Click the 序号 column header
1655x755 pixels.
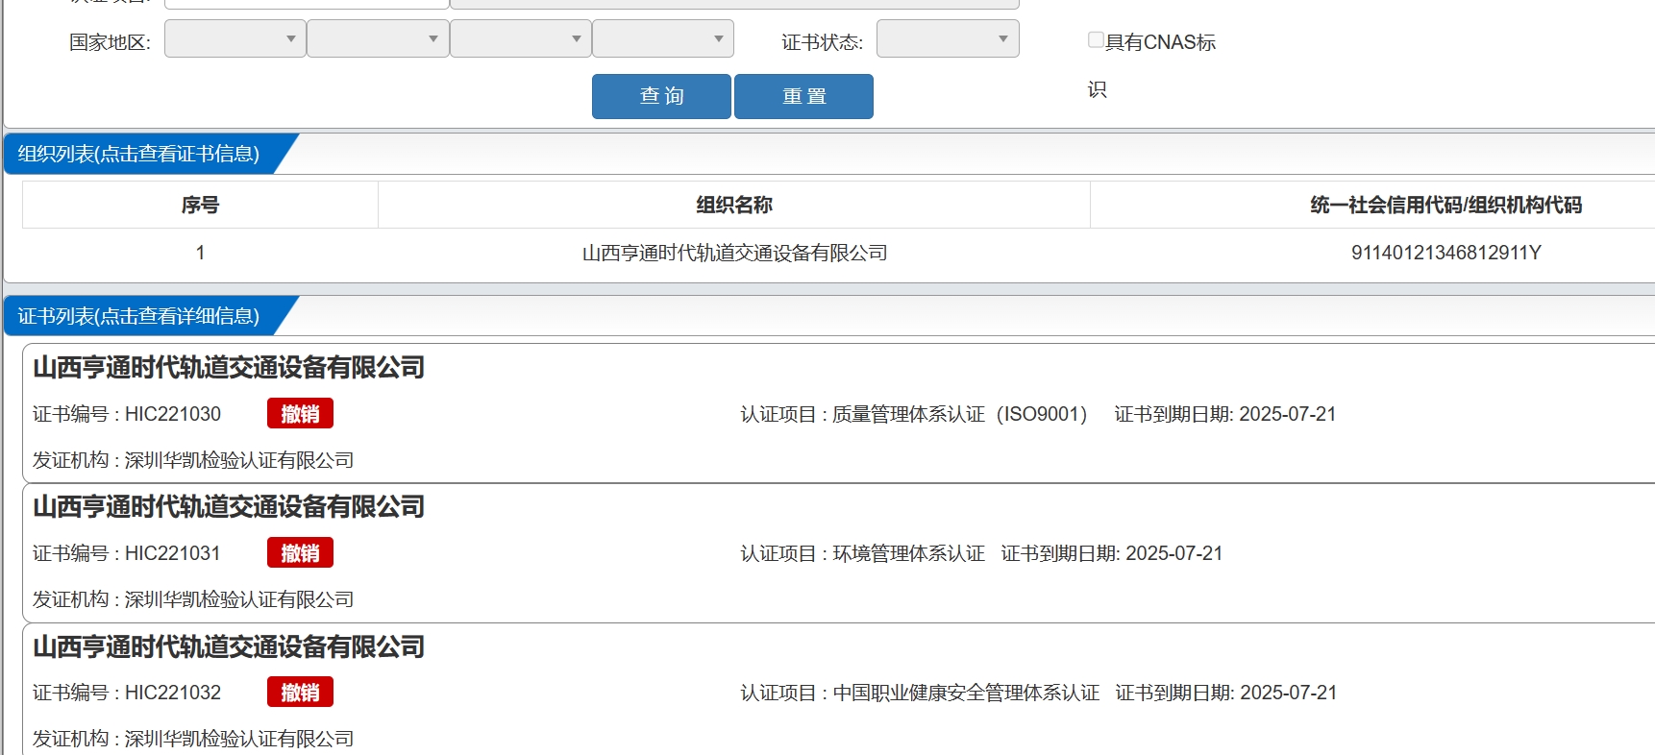200,205
